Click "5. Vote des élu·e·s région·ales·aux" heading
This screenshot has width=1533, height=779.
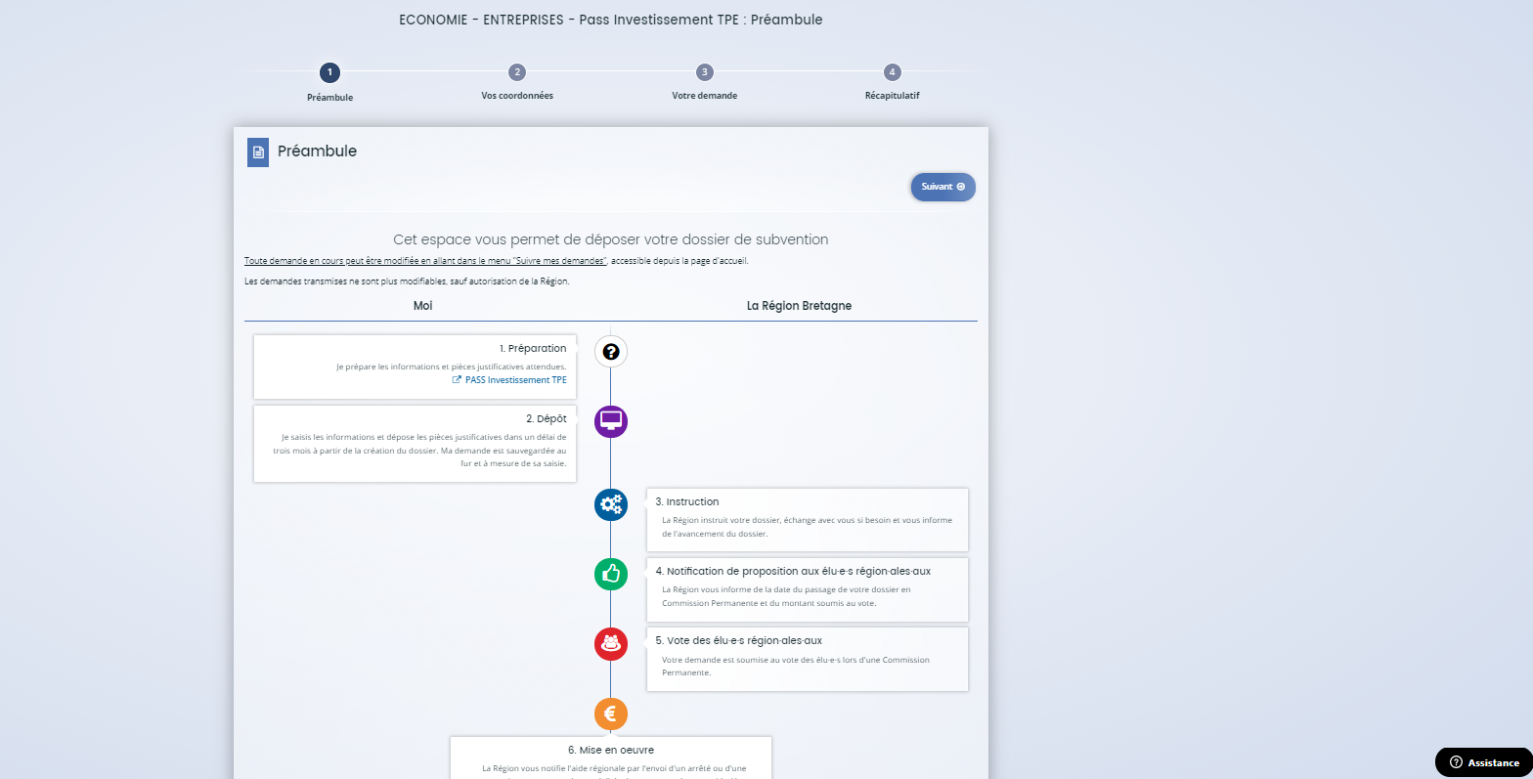click(738, 641)
